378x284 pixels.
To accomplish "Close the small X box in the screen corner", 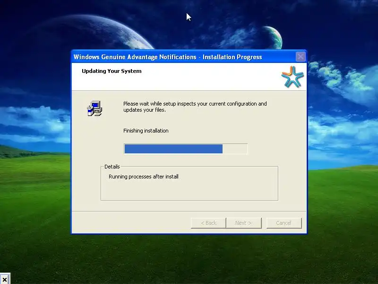I will (5, 279).
